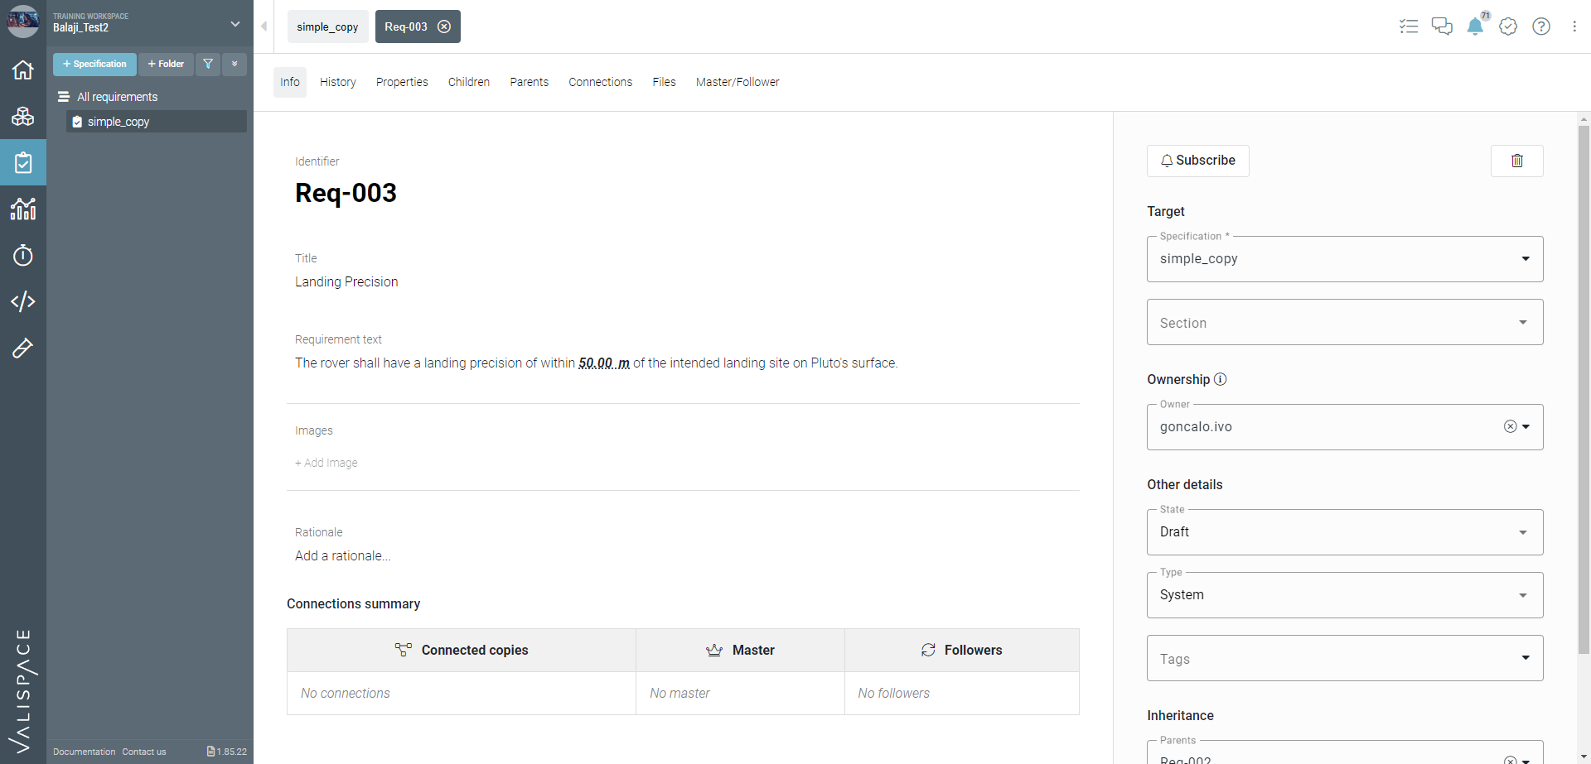This screenshot has height=764, width=1591.
Task: Open the analysis charts icon in sidebar
Action: 23,209
